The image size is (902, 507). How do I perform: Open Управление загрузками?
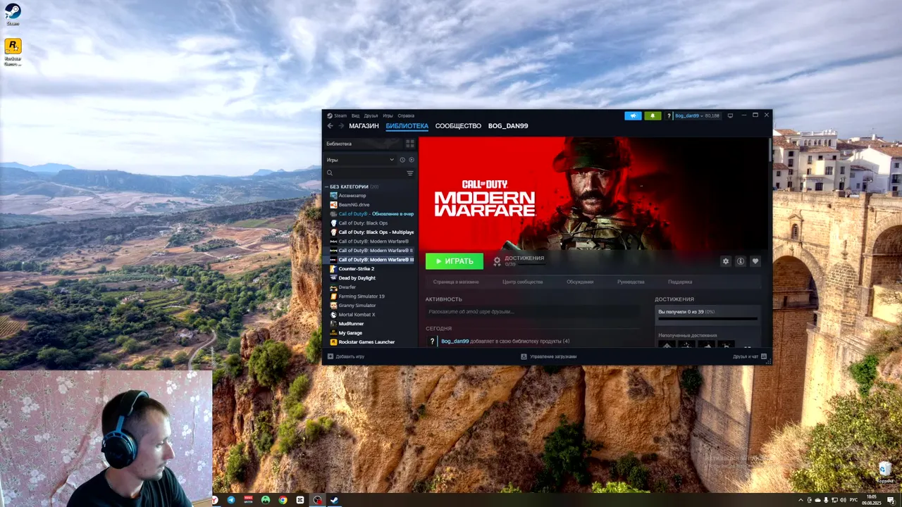548,356
